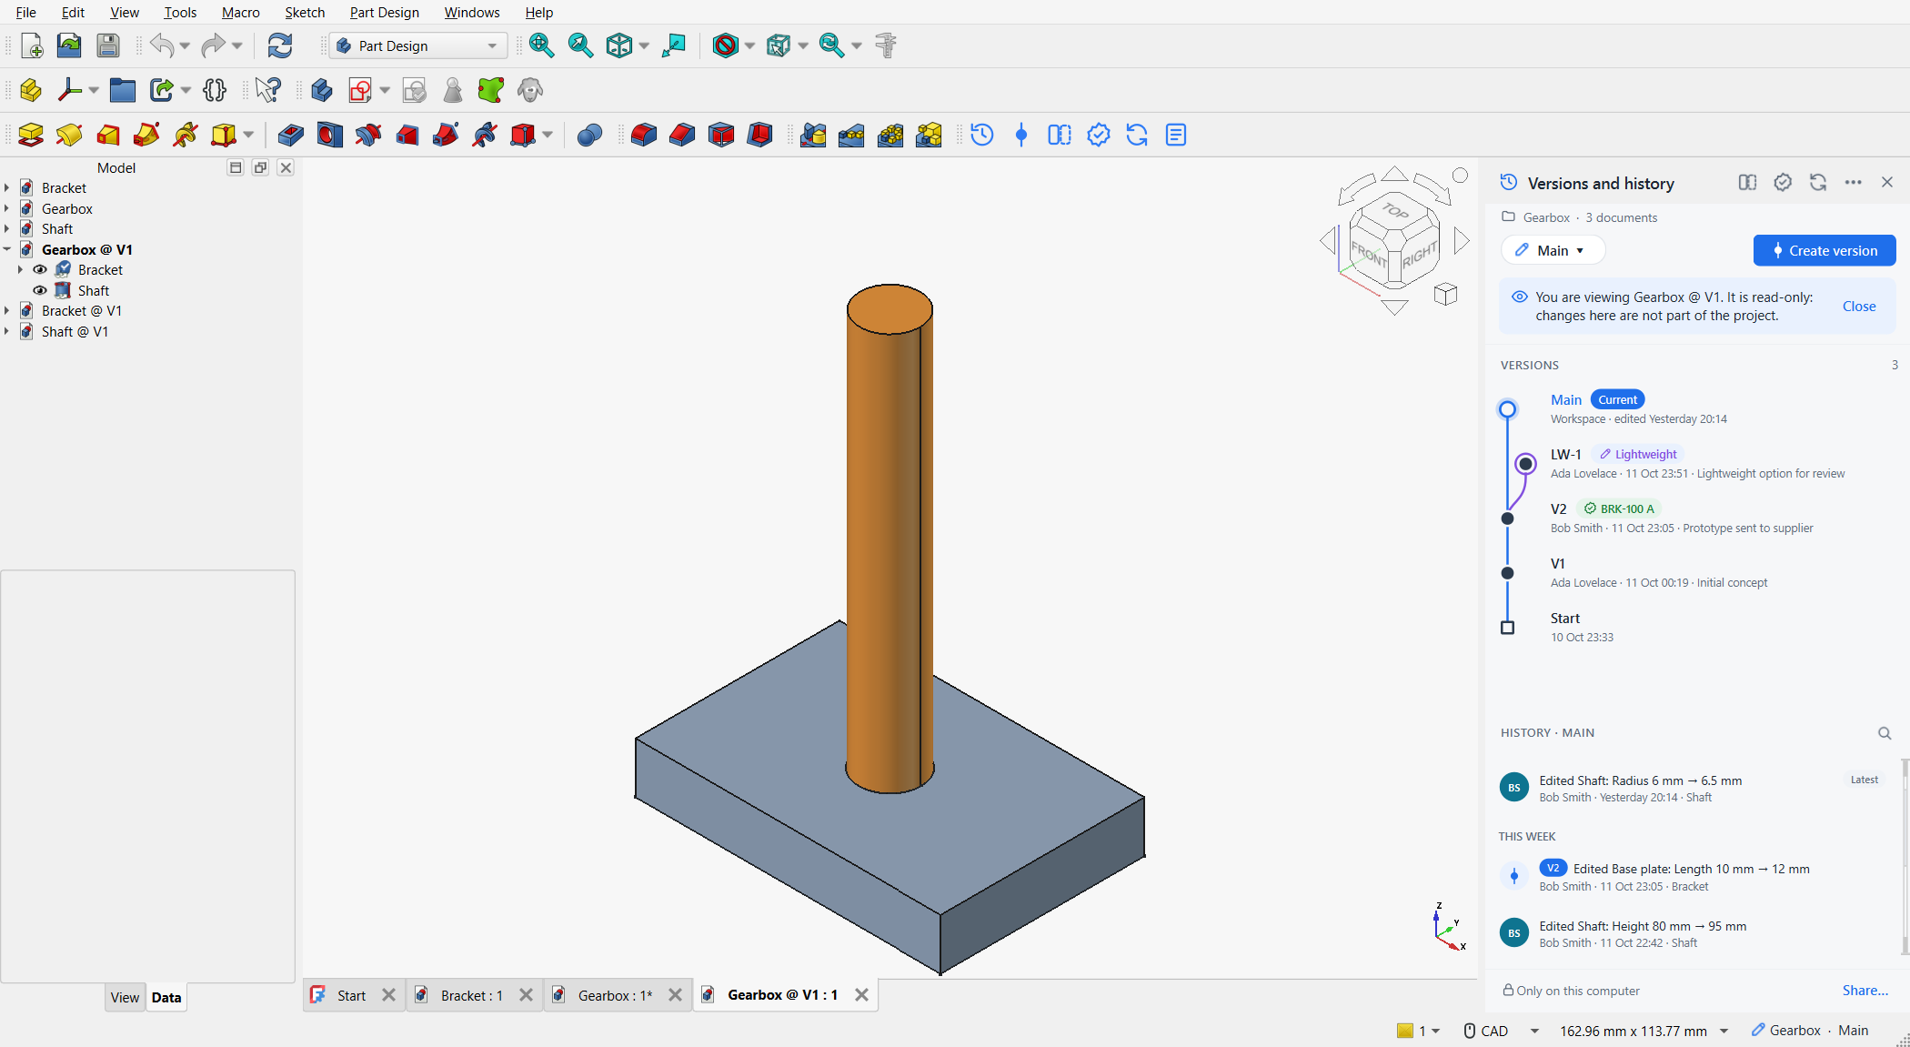This screenshot has width=1910, height=1047.
Task: Open the Main branch dropdown
Action: tap(1553, 250)
